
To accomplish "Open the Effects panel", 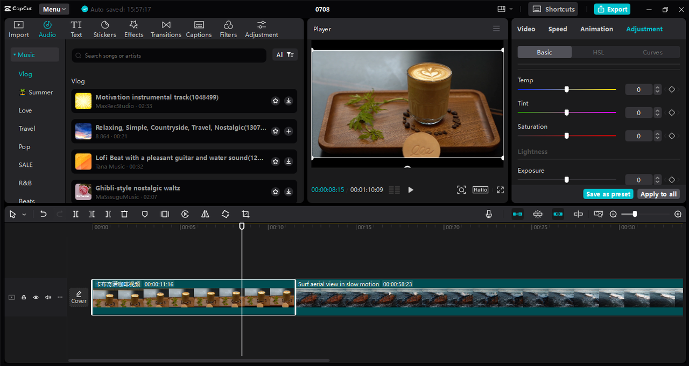I will tap(133, 29).
